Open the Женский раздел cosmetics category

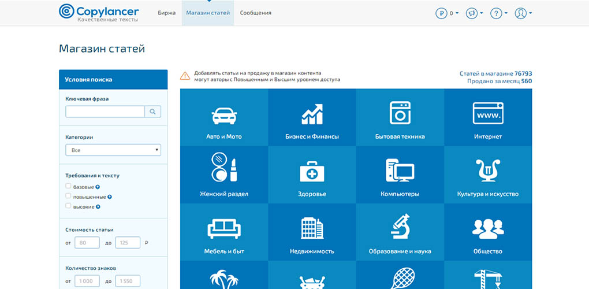224,175
